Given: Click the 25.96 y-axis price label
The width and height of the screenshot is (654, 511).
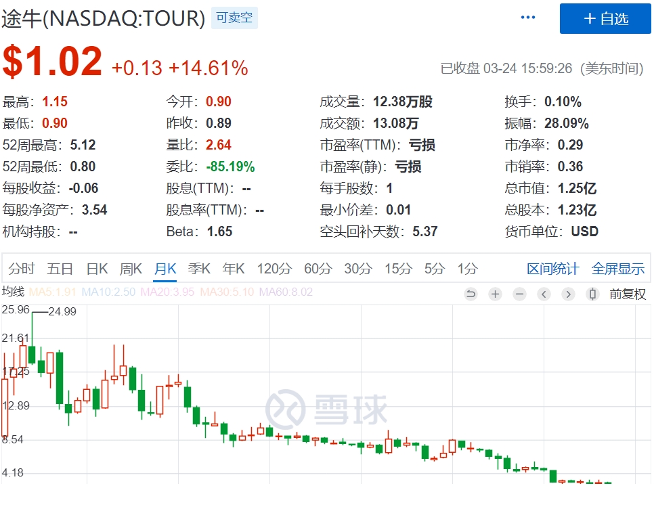Looking at the screenshot, I should [x=16, y=310].
